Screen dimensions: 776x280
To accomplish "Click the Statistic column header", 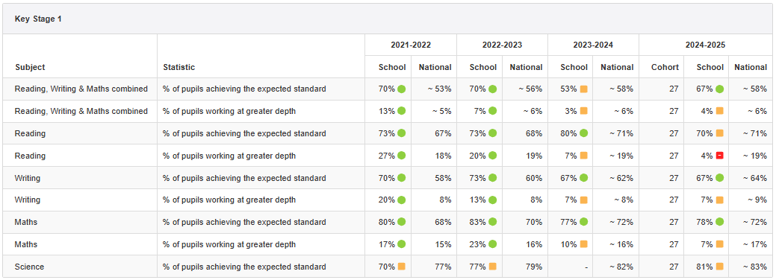I will pyautogui.click(x=179, y=67).
